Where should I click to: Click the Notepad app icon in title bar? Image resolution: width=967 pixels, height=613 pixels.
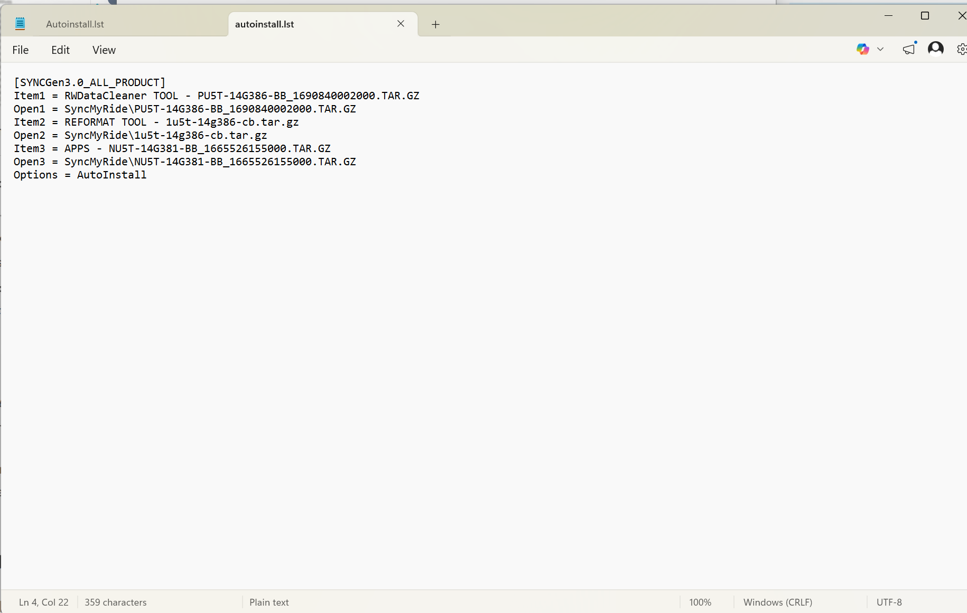click(x=20, y=24)
